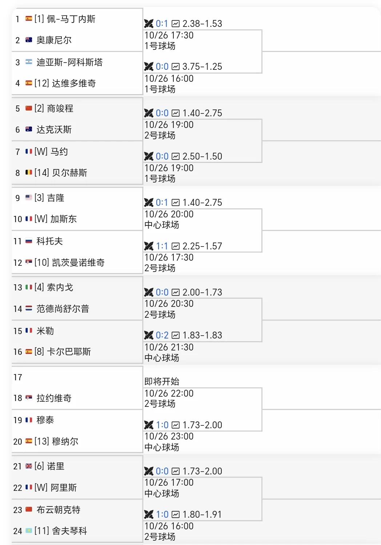Click head-to-head icon for 穆泰 vs 穆纳尔
The image size is (381, 545).
coord(149,425)
